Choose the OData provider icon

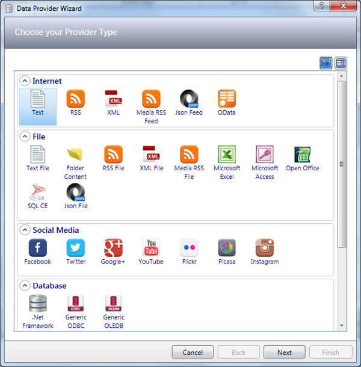pyautogui.click(x=227, y=102)
